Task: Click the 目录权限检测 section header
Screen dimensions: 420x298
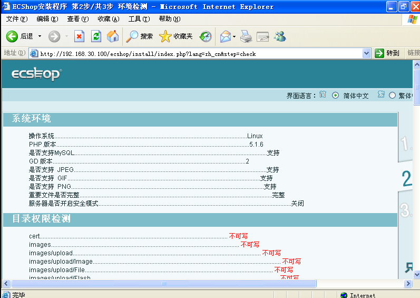Action: coord(200,219)
